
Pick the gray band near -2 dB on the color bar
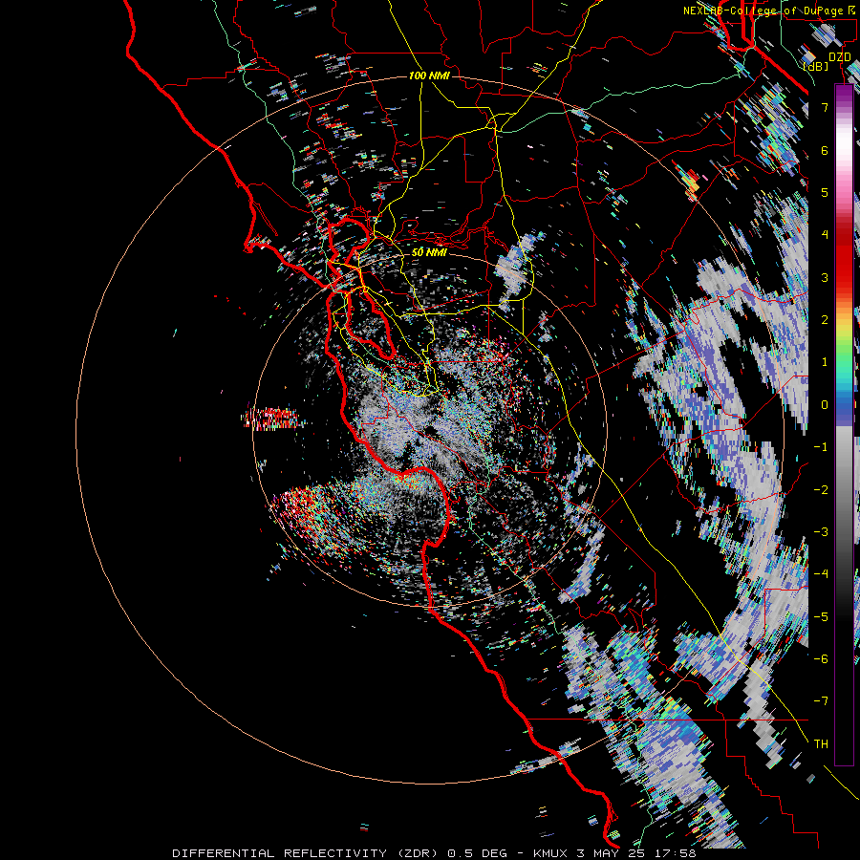(844, 489)
